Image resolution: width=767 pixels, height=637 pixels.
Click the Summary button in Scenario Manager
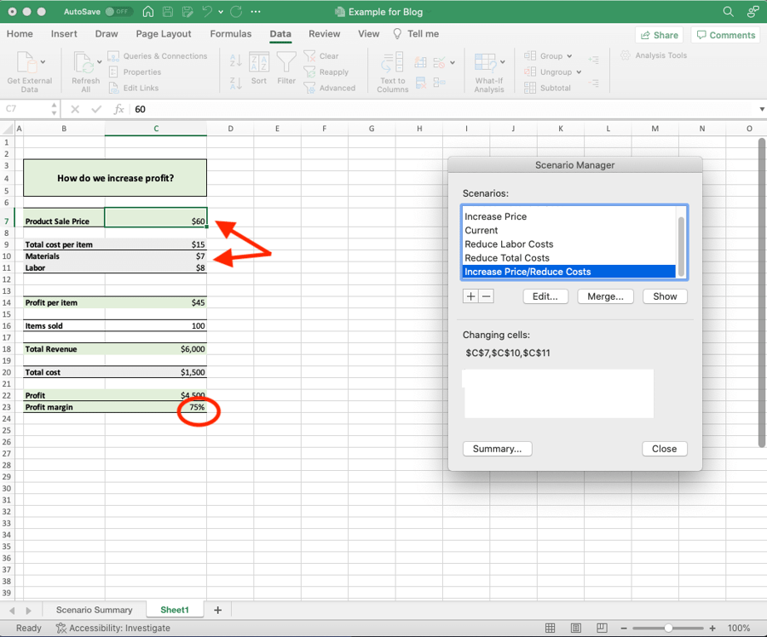[497, 449]
